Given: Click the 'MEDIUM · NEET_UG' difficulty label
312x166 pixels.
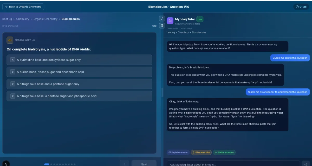Looking at the screenshot, I should pyautogui.click(x=25, y=40).
